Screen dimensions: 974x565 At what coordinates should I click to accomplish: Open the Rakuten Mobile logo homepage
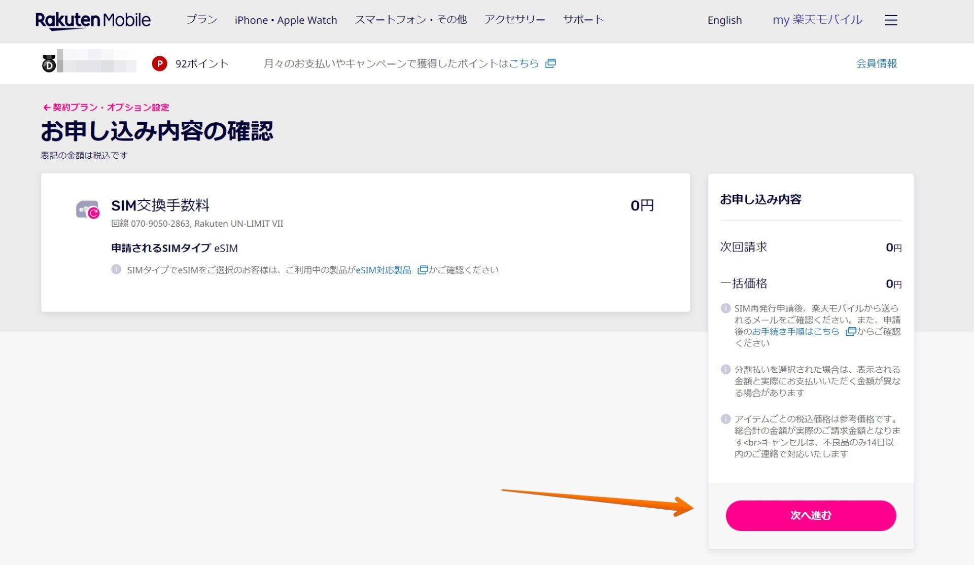coord(93,20)
